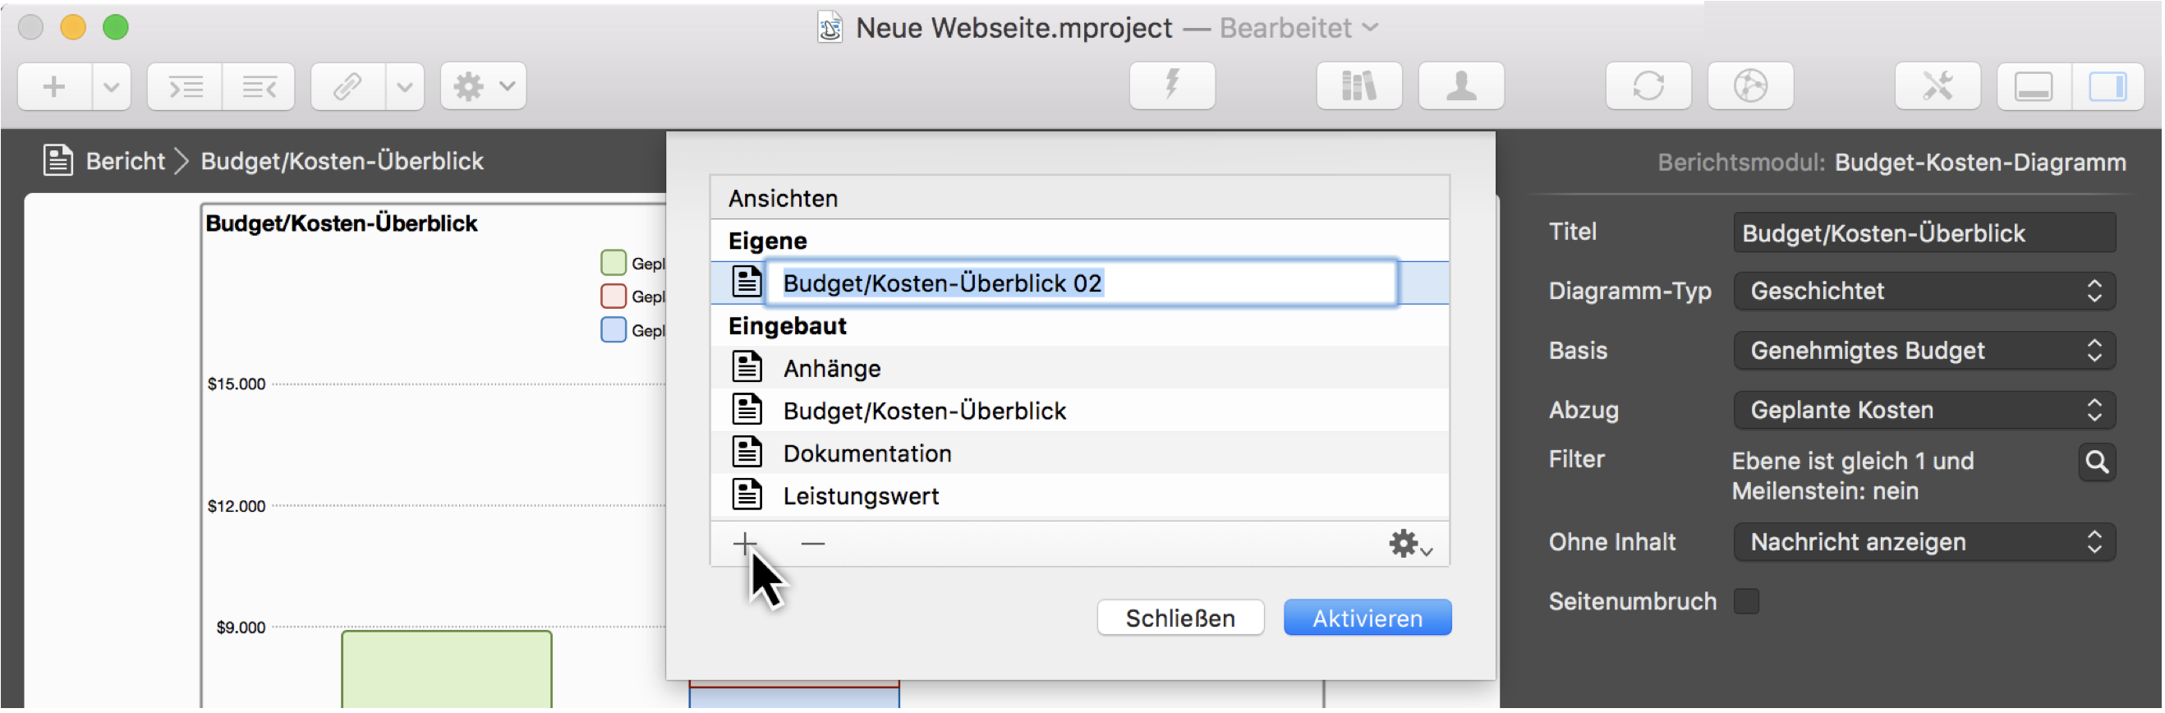Click the Publish network globe icon
The height and width of the screenshot is (713, 2165).
click(1749, 85)
